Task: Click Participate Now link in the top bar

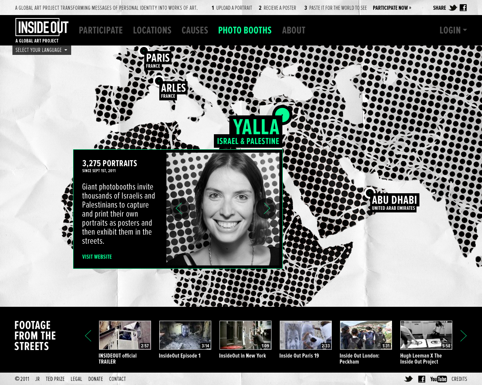Action: click(x=392, y=8)
